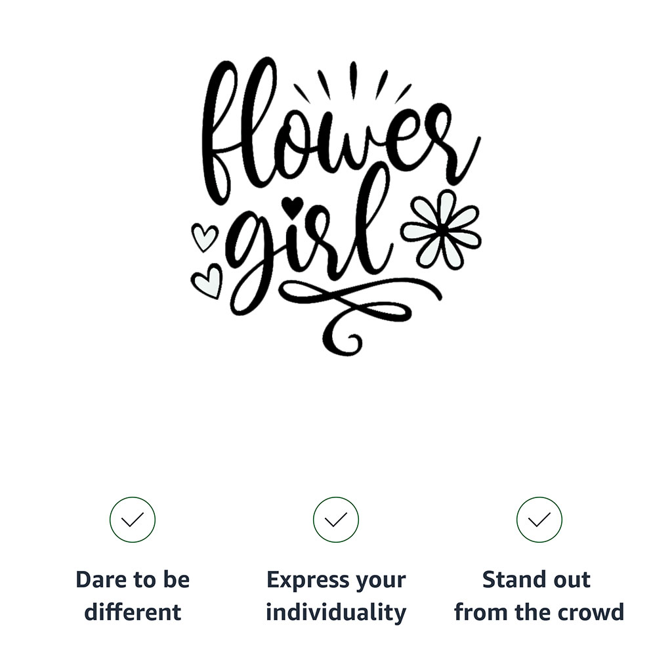Click the checkmark above 'Express your individuality'
This screenshot has height=672, width=672.
[x=335, y=520]
